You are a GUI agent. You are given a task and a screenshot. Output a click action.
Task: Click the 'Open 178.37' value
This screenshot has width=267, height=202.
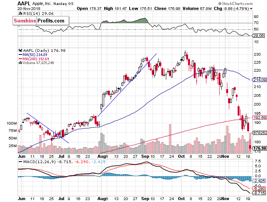tap(89, 8)
